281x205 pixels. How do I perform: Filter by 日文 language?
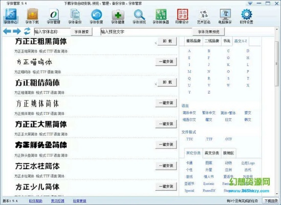[x=228, y=119]
